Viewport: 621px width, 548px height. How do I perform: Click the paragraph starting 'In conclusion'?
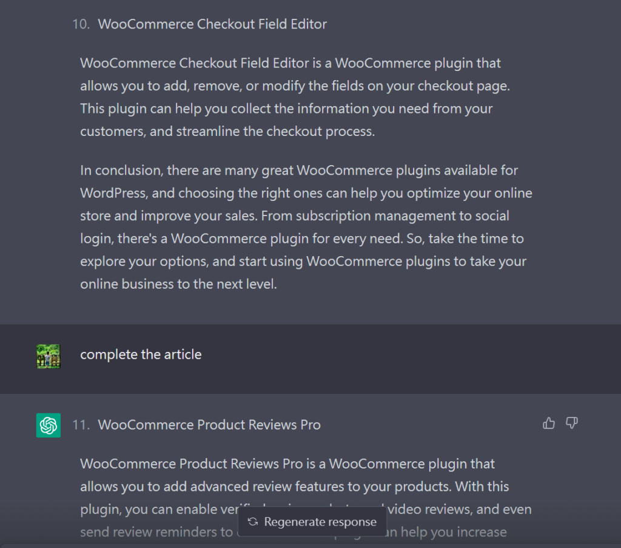click(306, 227)
